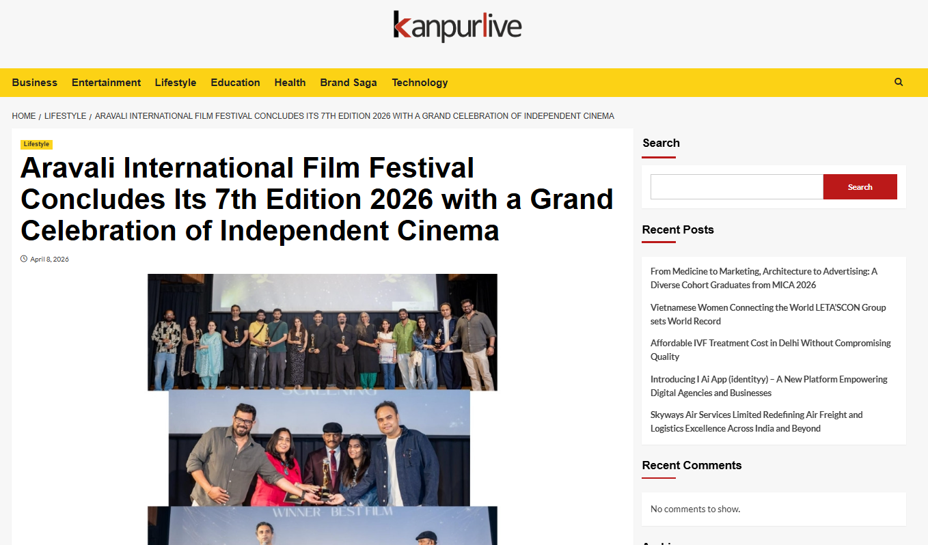Open the Affordable IVF Treatment post
This screenshot has width=928, height=545.
770,350
